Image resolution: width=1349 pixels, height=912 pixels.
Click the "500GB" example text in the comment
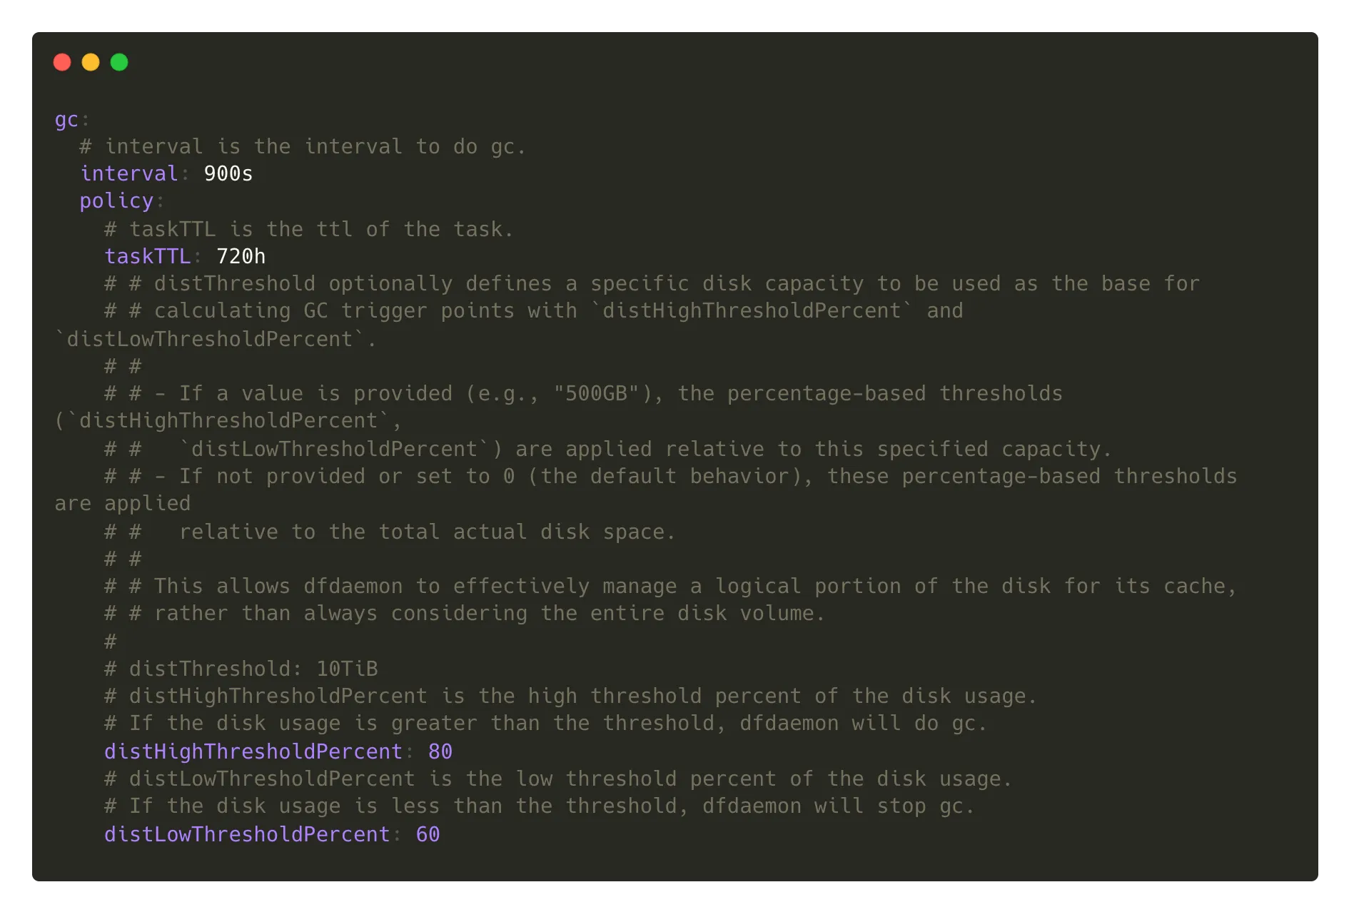(x=596, y=393)
